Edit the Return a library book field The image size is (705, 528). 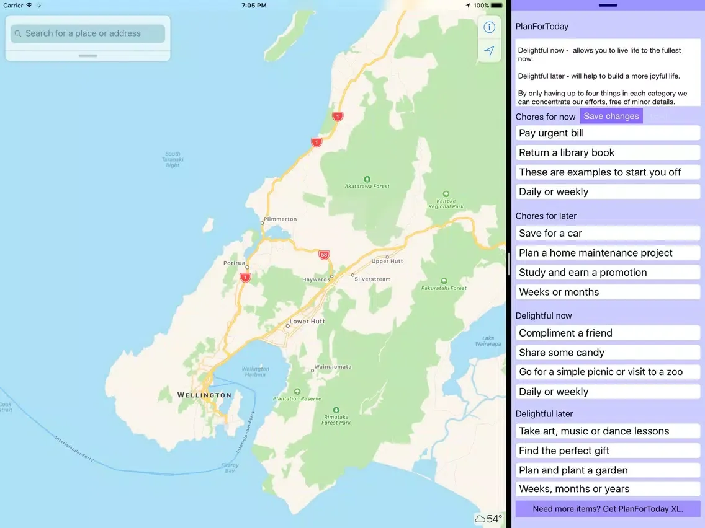[608, 152]
